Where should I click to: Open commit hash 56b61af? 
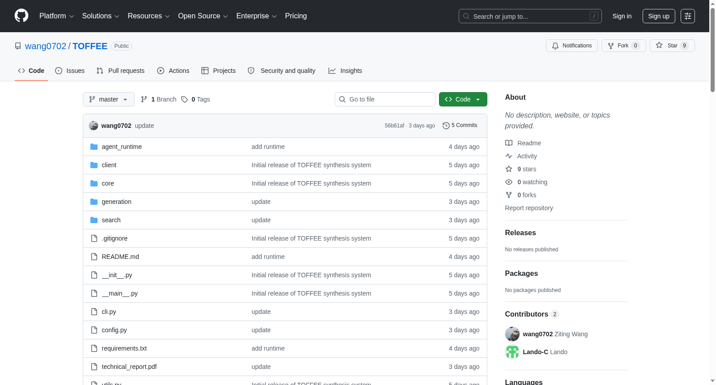(x=394, y=126)
